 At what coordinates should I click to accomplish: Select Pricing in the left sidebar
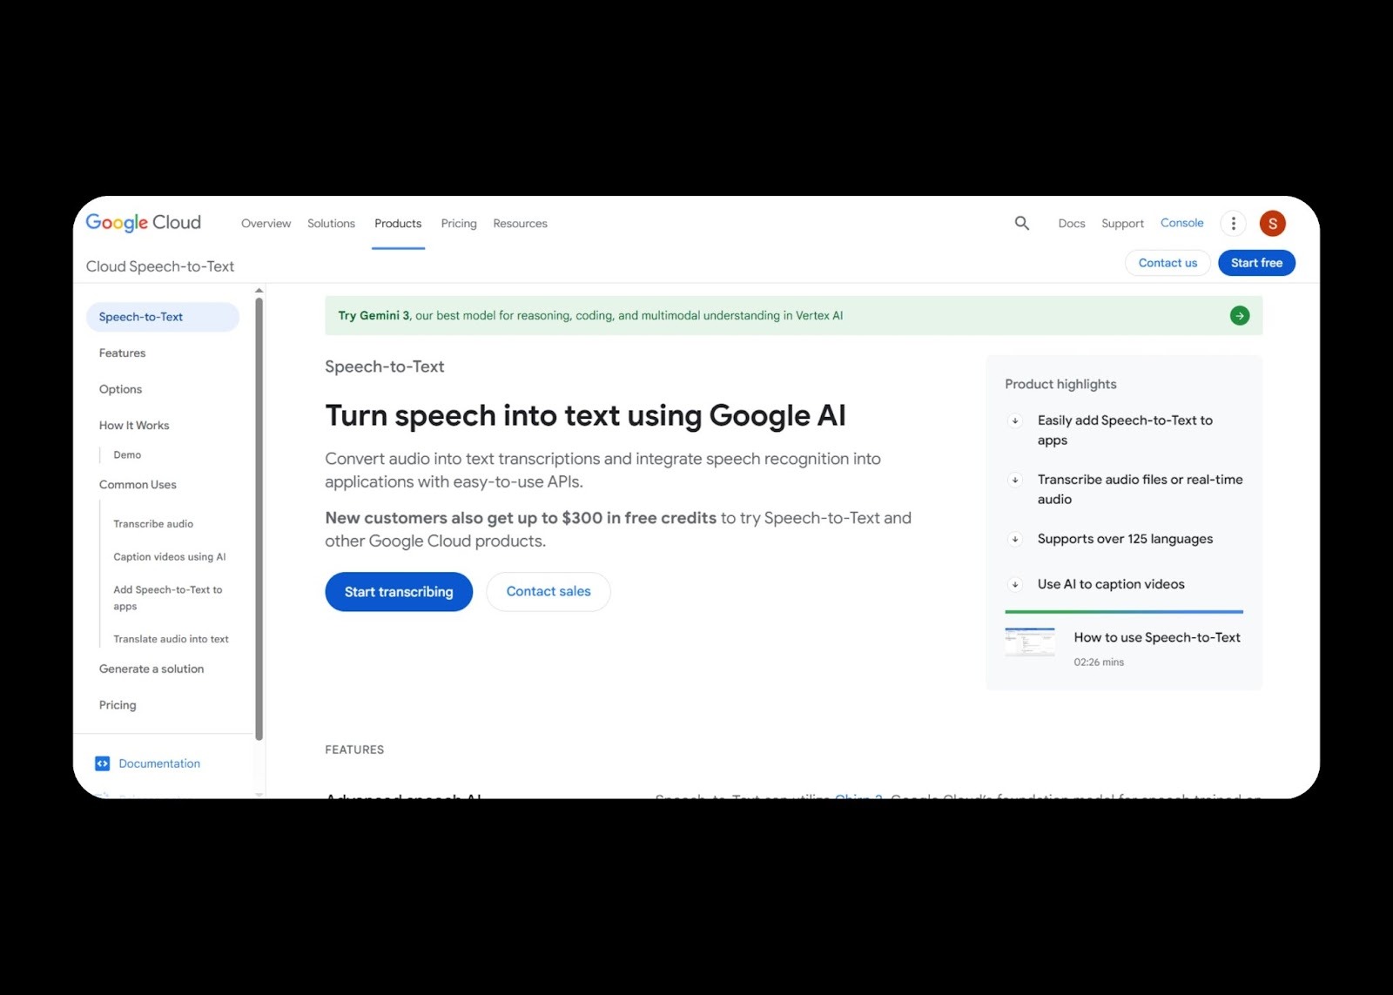[x=118, y=705]
